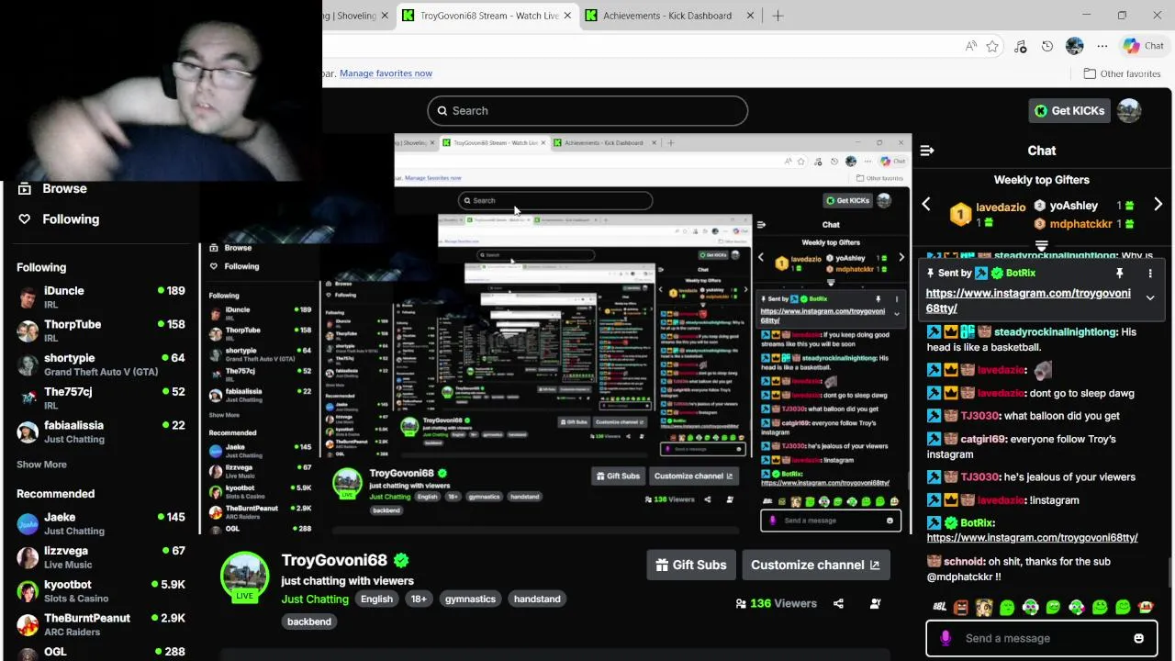The width and height of the screenshot is (1175, 661).
Task: Close the Achievements Kick Dashboard tab
Action: [750, 16]
